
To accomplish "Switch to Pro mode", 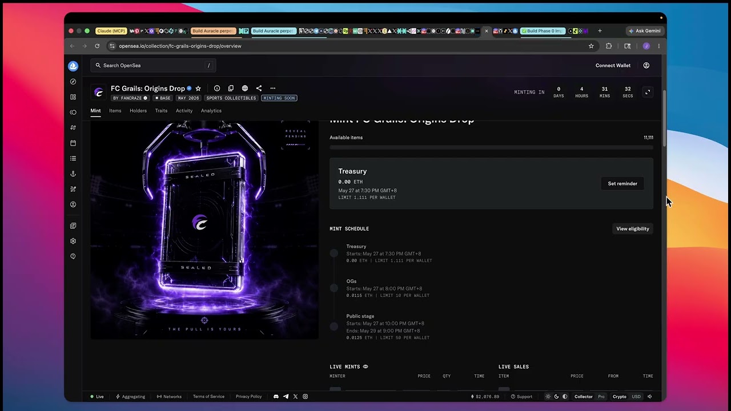I will pos(601,397).
